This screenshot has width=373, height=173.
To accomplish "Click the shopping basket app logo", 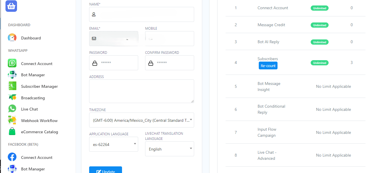I will [x=11, y=6].
